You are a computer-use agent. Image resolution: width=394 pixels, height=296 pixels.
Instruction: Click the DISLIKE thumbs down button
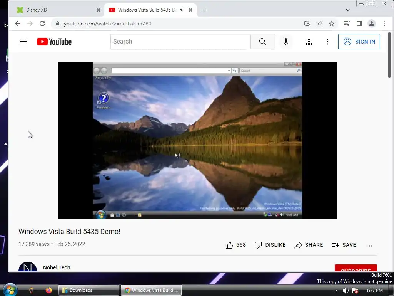click(270, 245)
